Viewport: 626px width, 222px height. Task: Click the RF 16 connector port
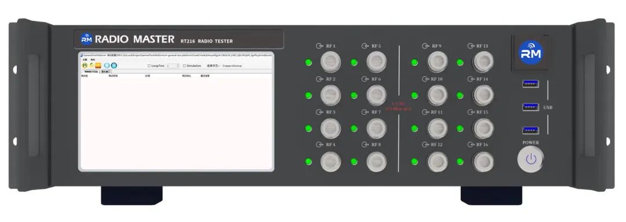(483, 162)
